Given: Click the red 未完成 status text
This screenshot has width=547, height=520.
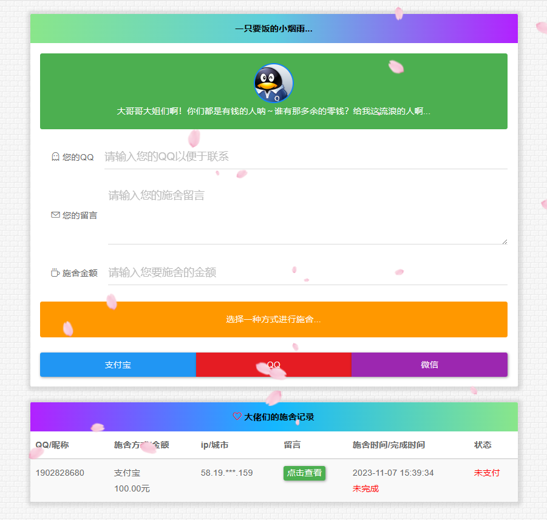Looking at the screenshot, I should [x=365, y=488].
